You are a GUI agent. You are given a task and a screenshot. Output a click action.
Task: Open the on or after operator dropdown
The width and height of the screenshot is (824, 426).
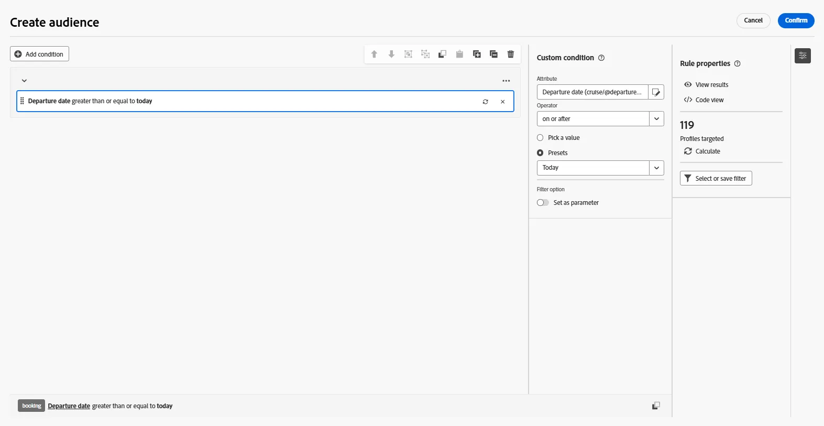pyautogui.click(x=600, y=119)
